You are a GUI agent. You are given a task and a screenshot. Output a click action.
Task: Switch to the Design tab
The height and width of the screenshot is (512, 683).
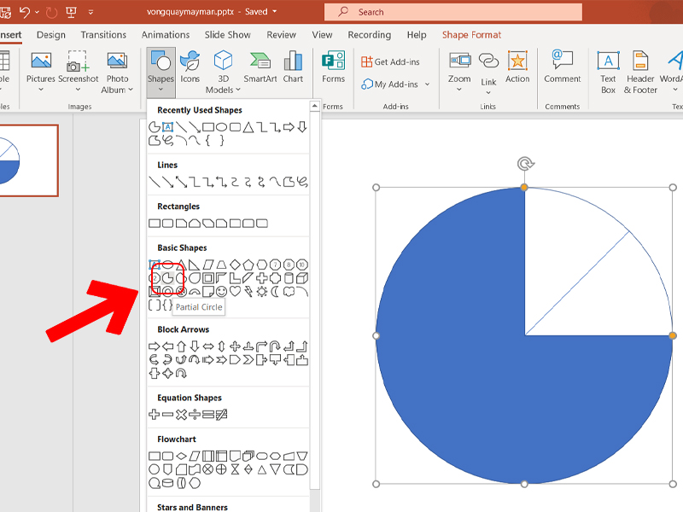[x=51, y=35]
